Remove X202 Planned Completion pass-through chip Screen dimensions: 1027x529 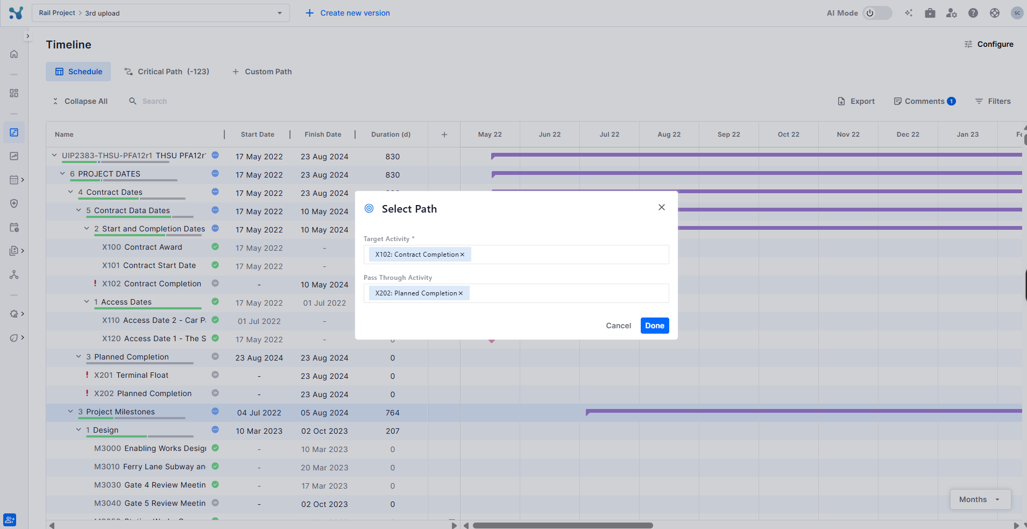tap(461, 293)
